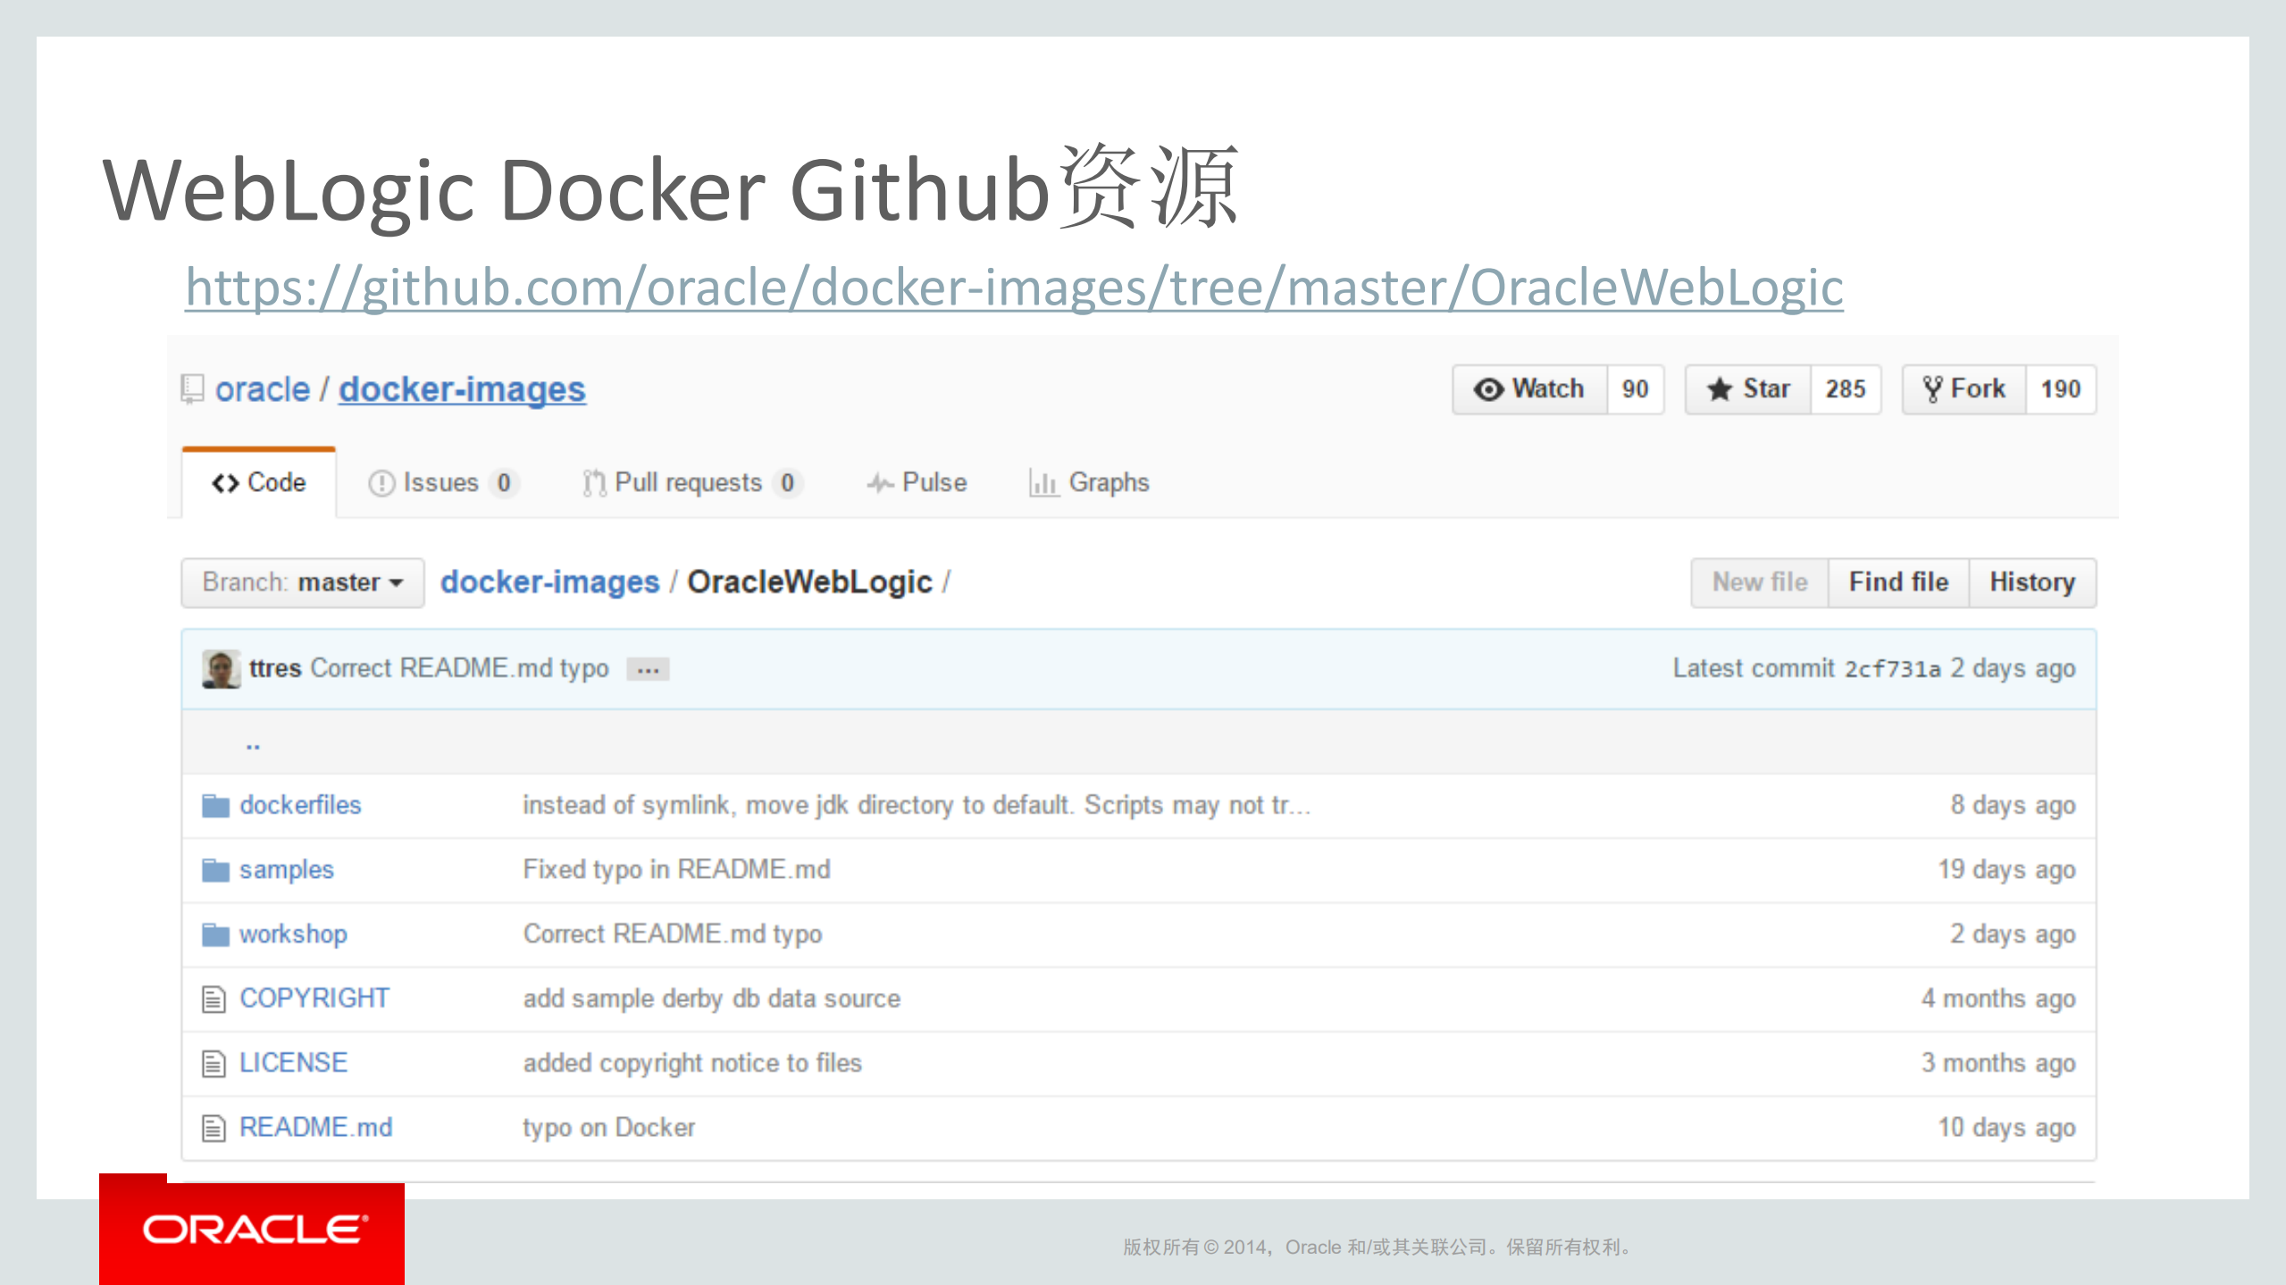Star the docker-images repository
Viewport: 2286px width, 1285px height.
click(1746, 388)
